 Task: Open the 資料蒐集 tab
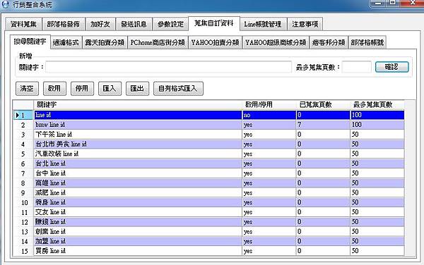point(23,24)
